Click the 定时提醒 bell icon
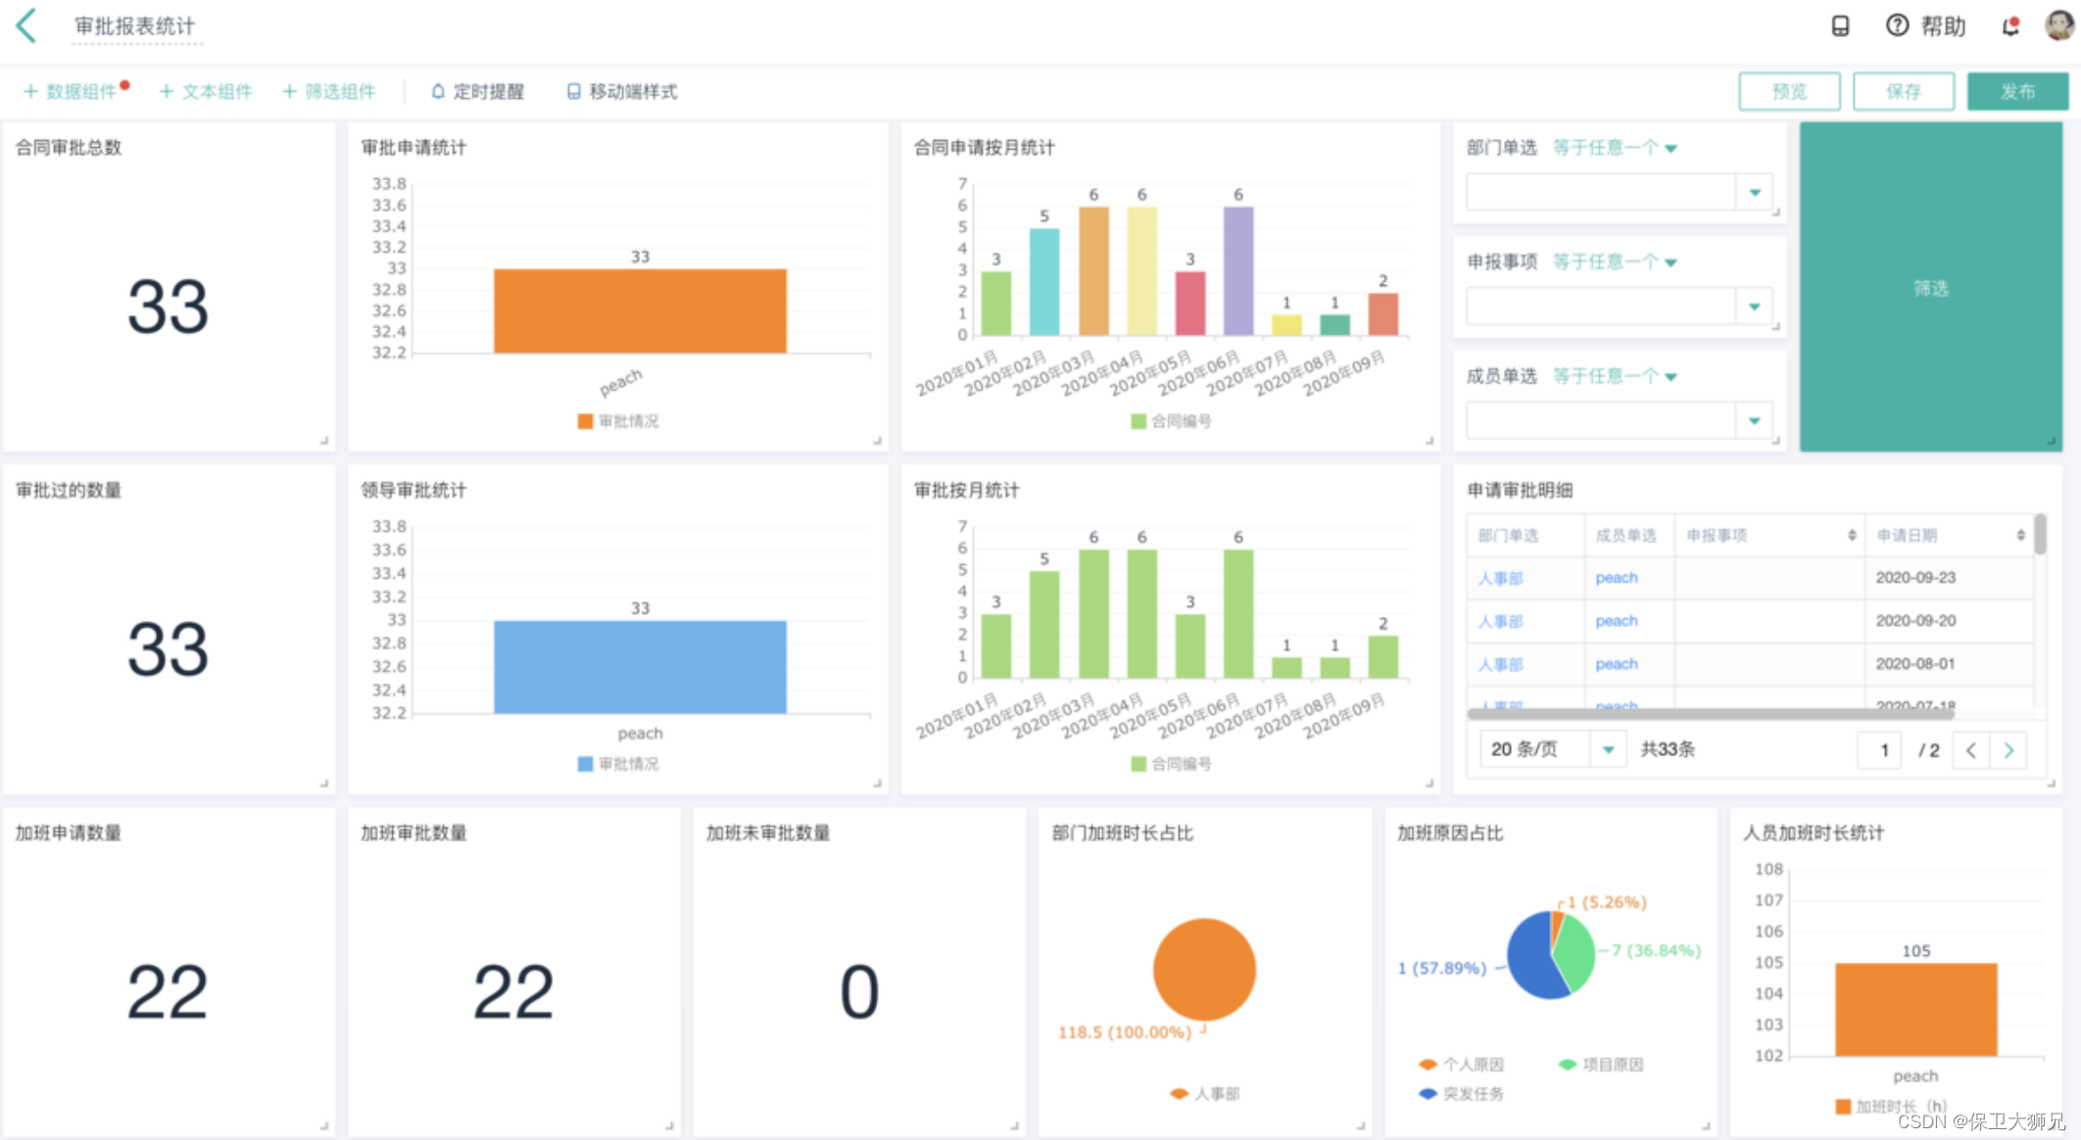 click(438, 91)
